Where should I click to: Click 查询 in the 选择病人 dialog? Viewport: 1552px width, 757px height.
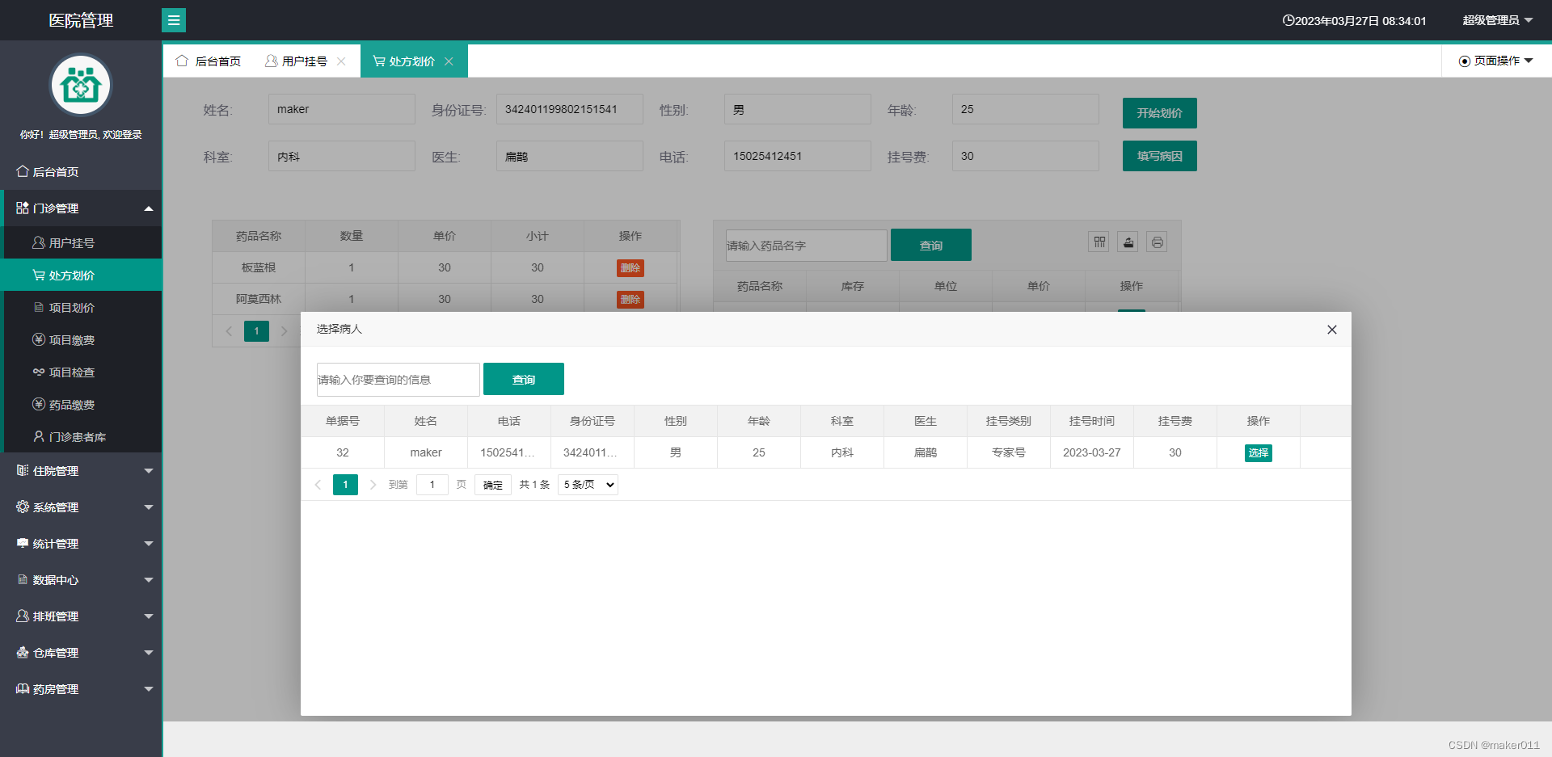(x=524, y=379)
